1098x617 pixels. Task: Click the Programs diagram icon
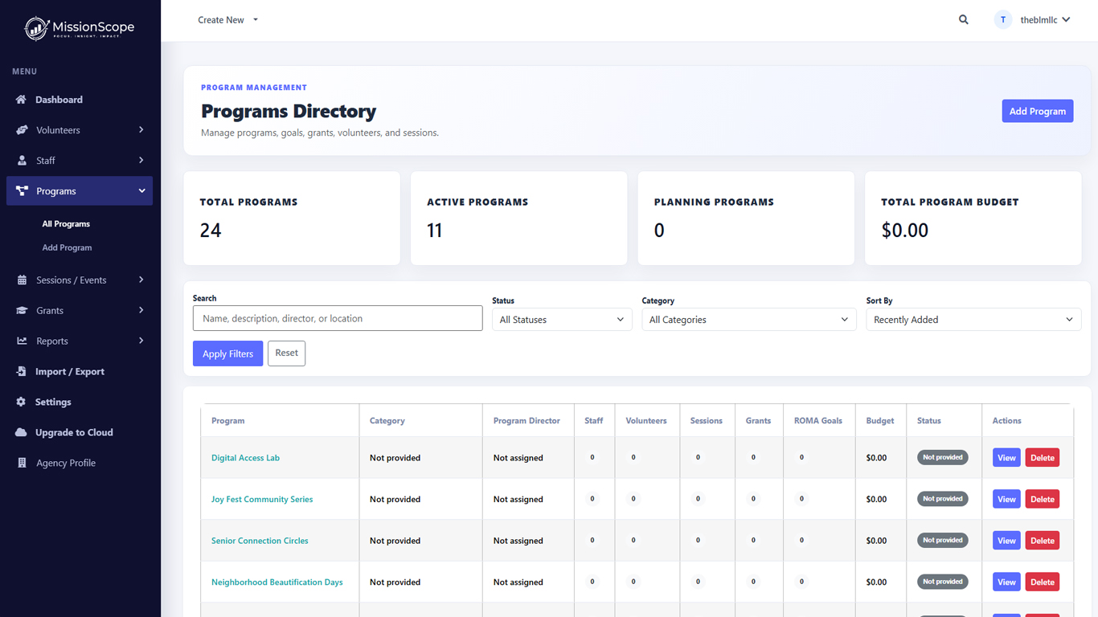click(x=22, y=191)
